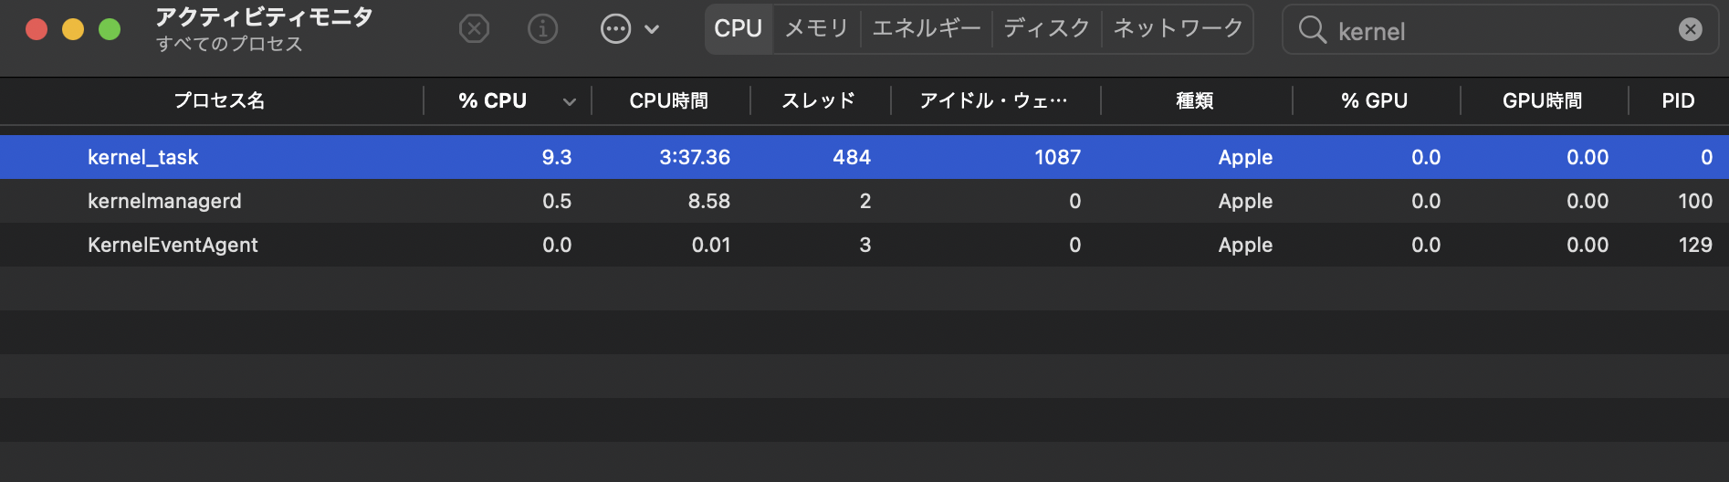The height and width of the screenshot is (482, 1729).
Task: Select the ディスク tab
Action: pyautogui.click(x=1046, y=29)
